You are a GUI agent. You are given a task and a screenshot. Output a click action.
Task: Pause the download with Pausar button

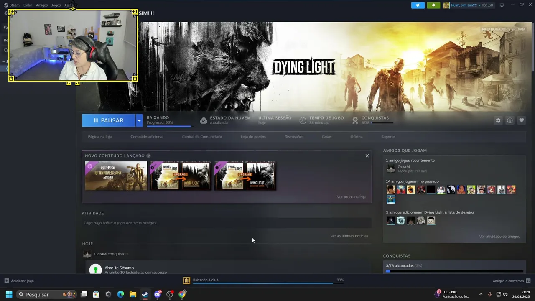point(108,120)
